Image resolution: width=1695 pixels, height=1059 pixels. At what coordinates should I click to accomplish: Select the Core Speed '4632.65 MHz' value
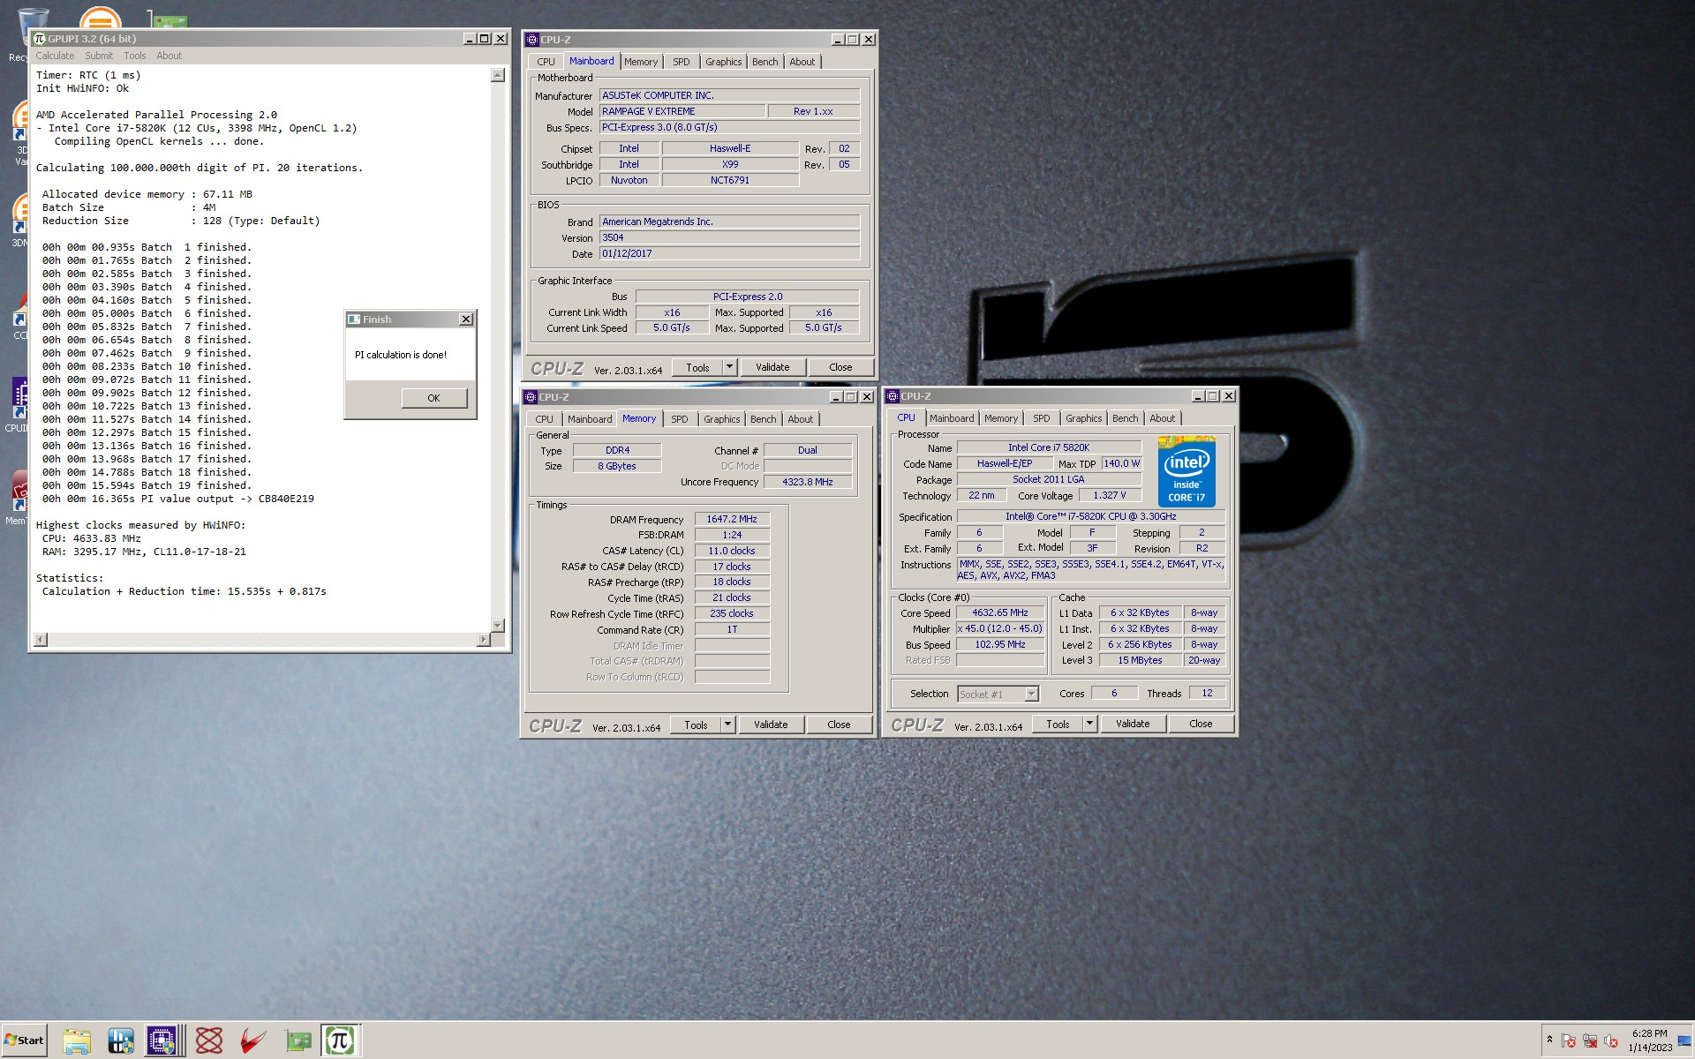(1000, 612)
